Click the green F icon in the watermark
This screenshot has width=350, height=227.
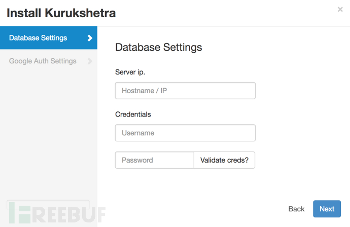pos(20,213)
